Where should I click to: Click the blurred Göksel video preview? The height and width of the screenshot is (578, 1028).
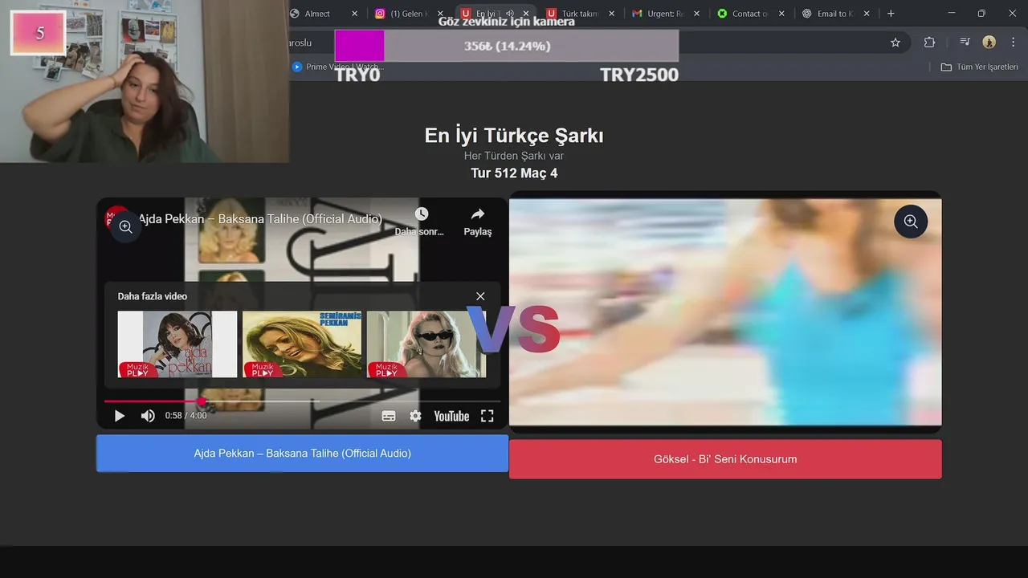[725, 312]
